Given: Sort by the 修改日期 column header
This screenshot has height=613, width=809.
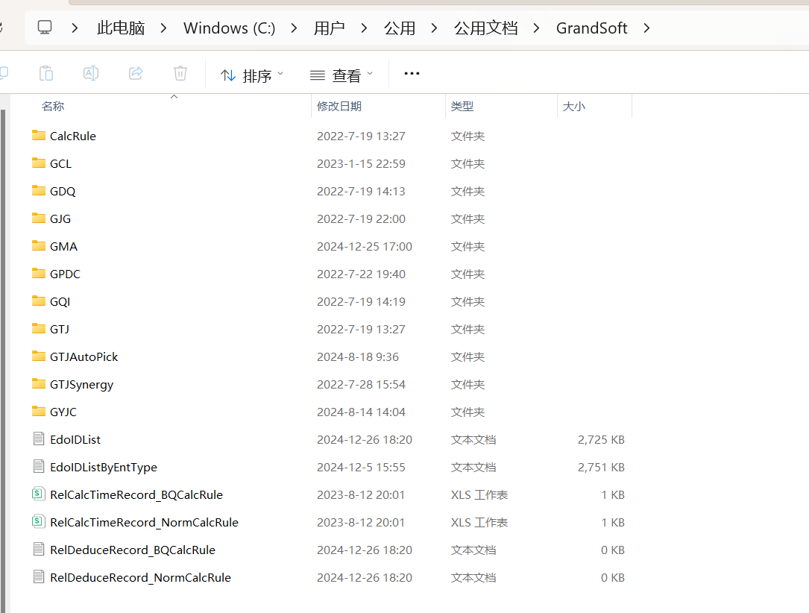Looking at the screenshot, I should pos(339,107).
